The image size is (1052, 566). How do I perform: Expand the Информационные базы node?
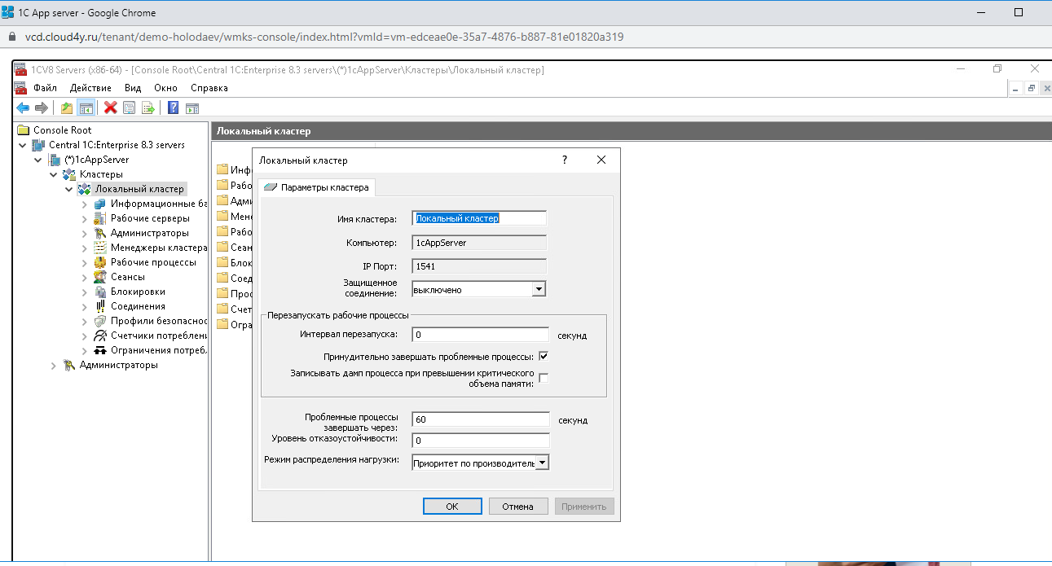coord(85,204)
